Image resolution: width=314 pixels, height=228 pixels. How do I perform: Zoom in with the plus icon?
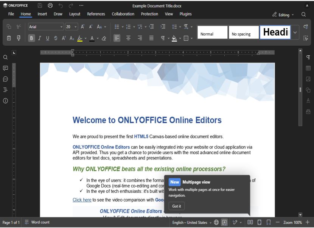308,222
